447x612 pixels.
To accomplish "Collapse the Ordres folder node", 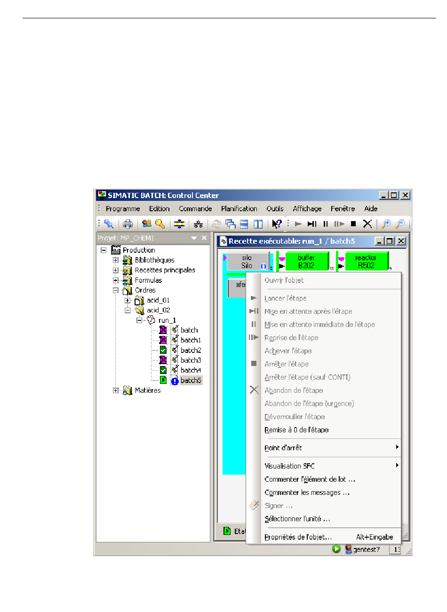I will coord(116,290).
